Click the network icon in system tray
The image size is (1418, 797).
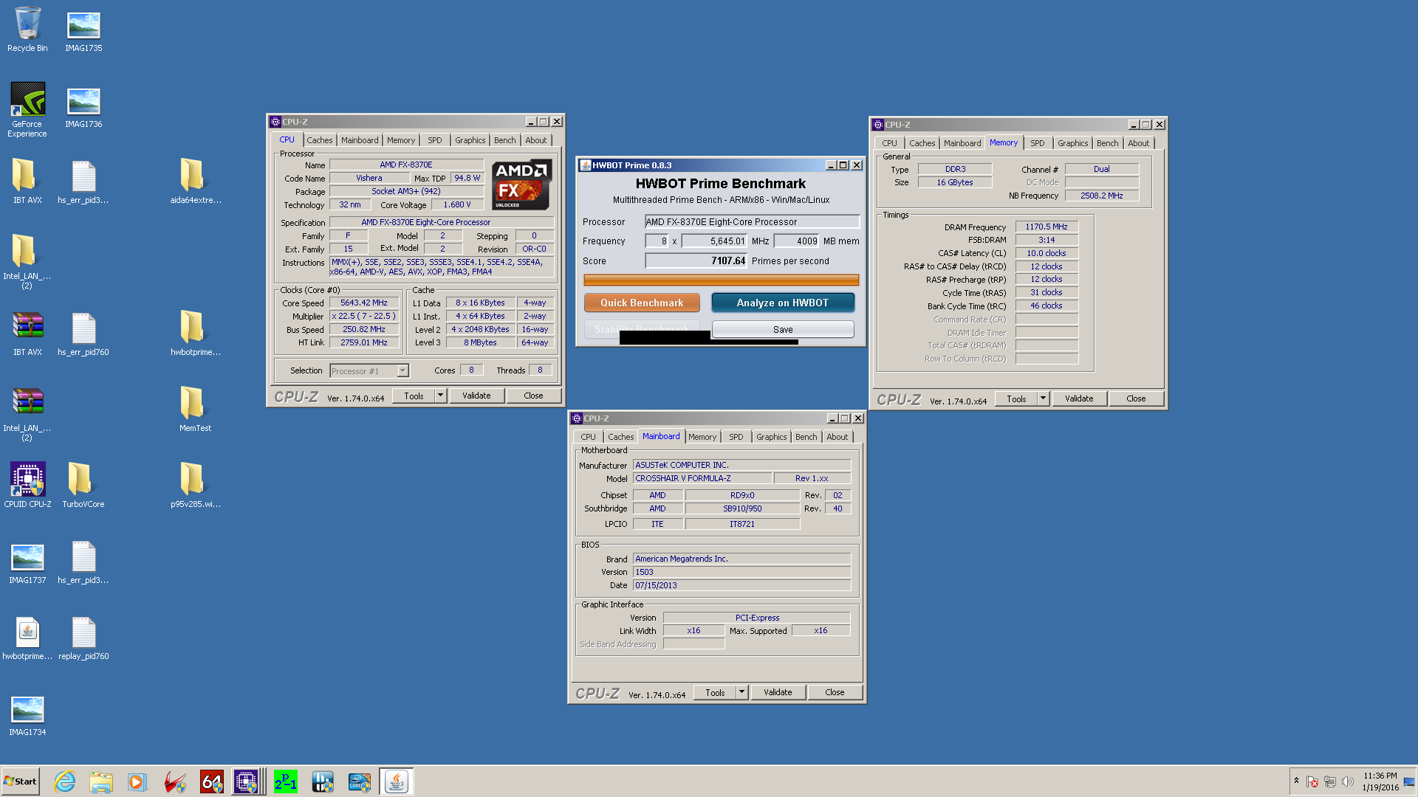tap(1330, 782)
